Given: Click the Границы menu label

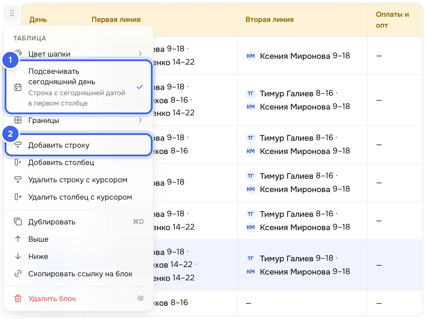Looking at the screenshot, I should (44, 120).
